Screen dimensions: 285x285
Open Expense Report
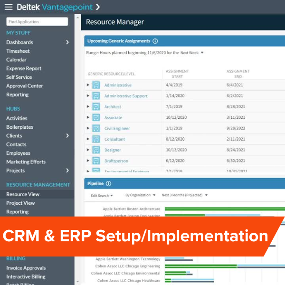[x=24, y=68]
